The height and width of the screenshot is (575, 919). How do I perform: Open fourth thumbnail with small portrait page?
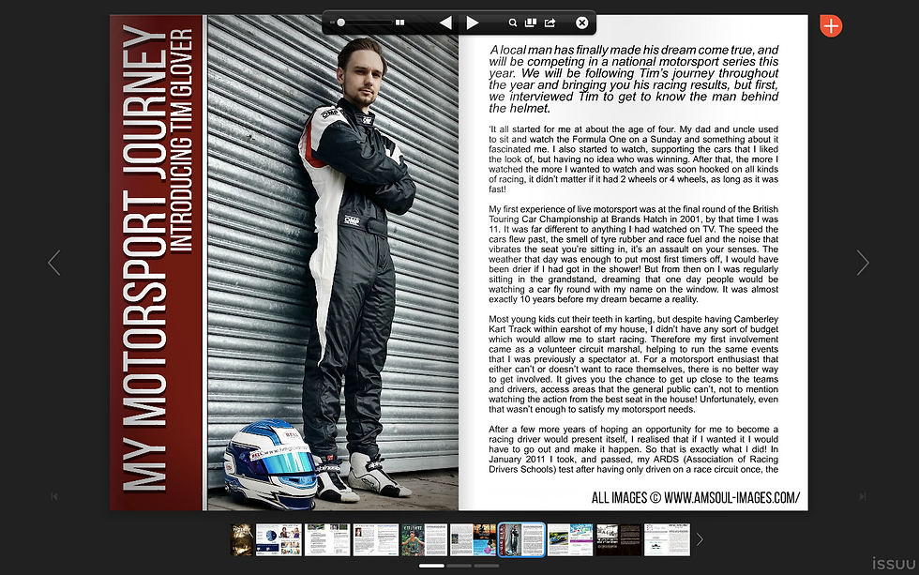click(376, 540)
